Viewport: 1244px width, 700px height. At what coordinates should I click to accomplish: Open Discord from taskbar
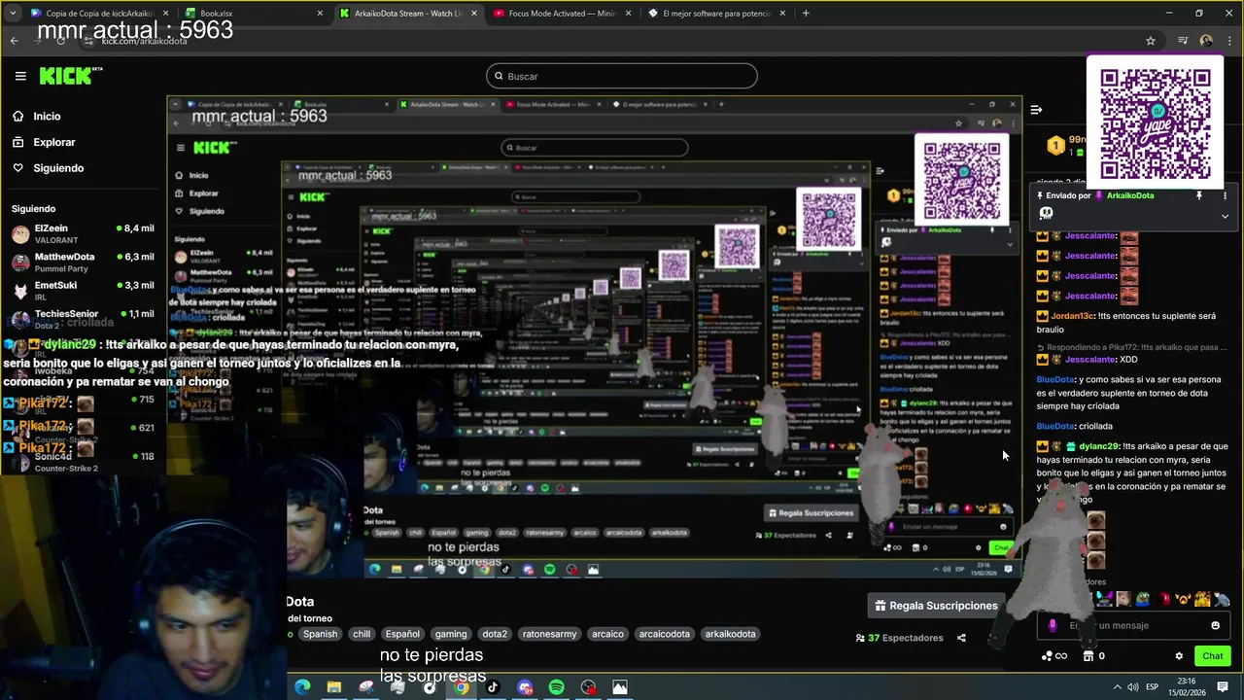point(525,687)
